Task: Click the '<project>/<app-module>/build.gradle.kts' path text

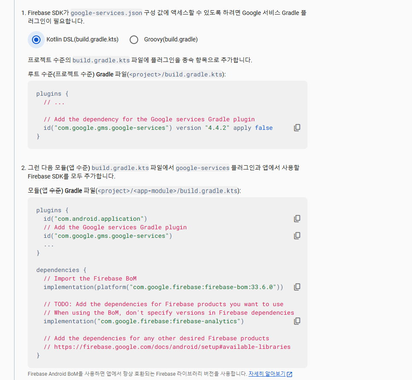Action: 168,191
